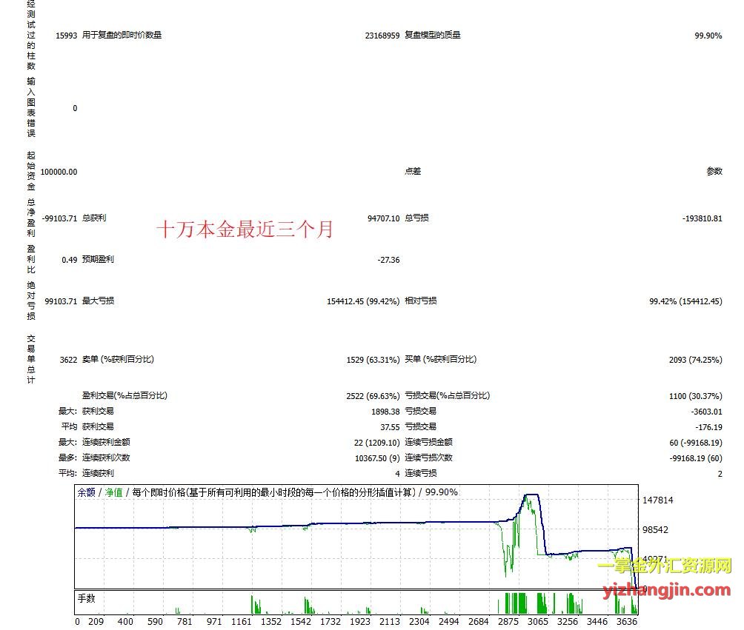Click the 3636 marker on x-axis
744x630 pixels.
pos(626,623)
